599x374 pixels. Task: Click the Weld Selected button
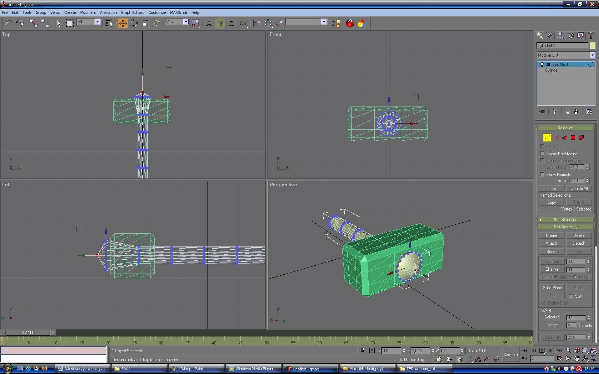(552, 317)
